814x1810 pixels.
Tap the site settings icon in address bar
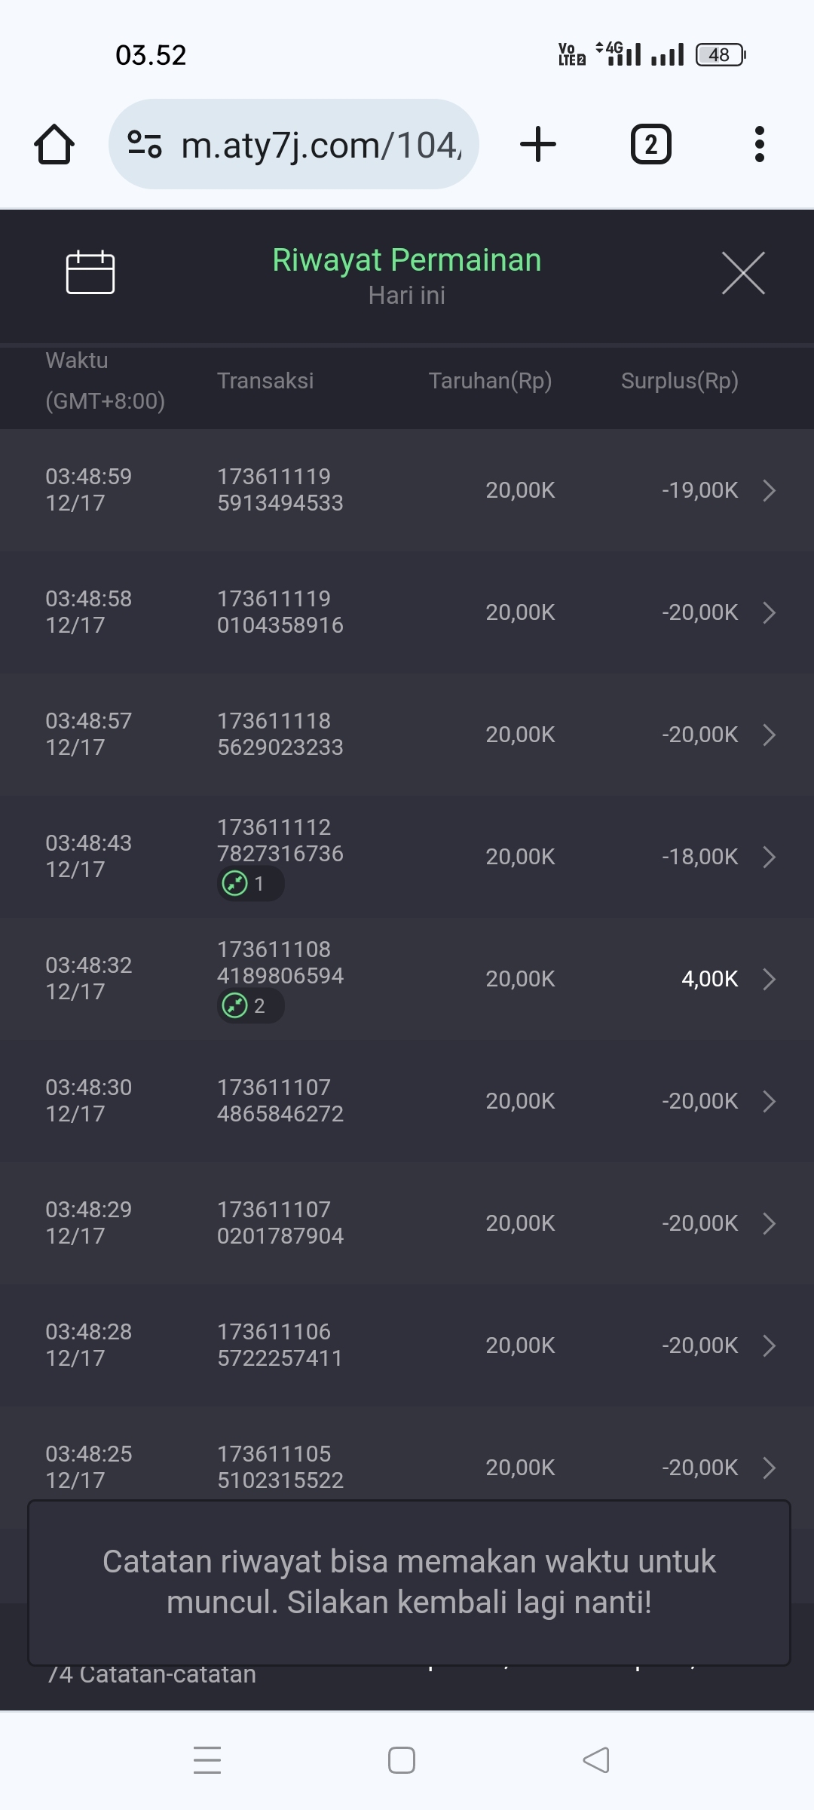point(144,144)
